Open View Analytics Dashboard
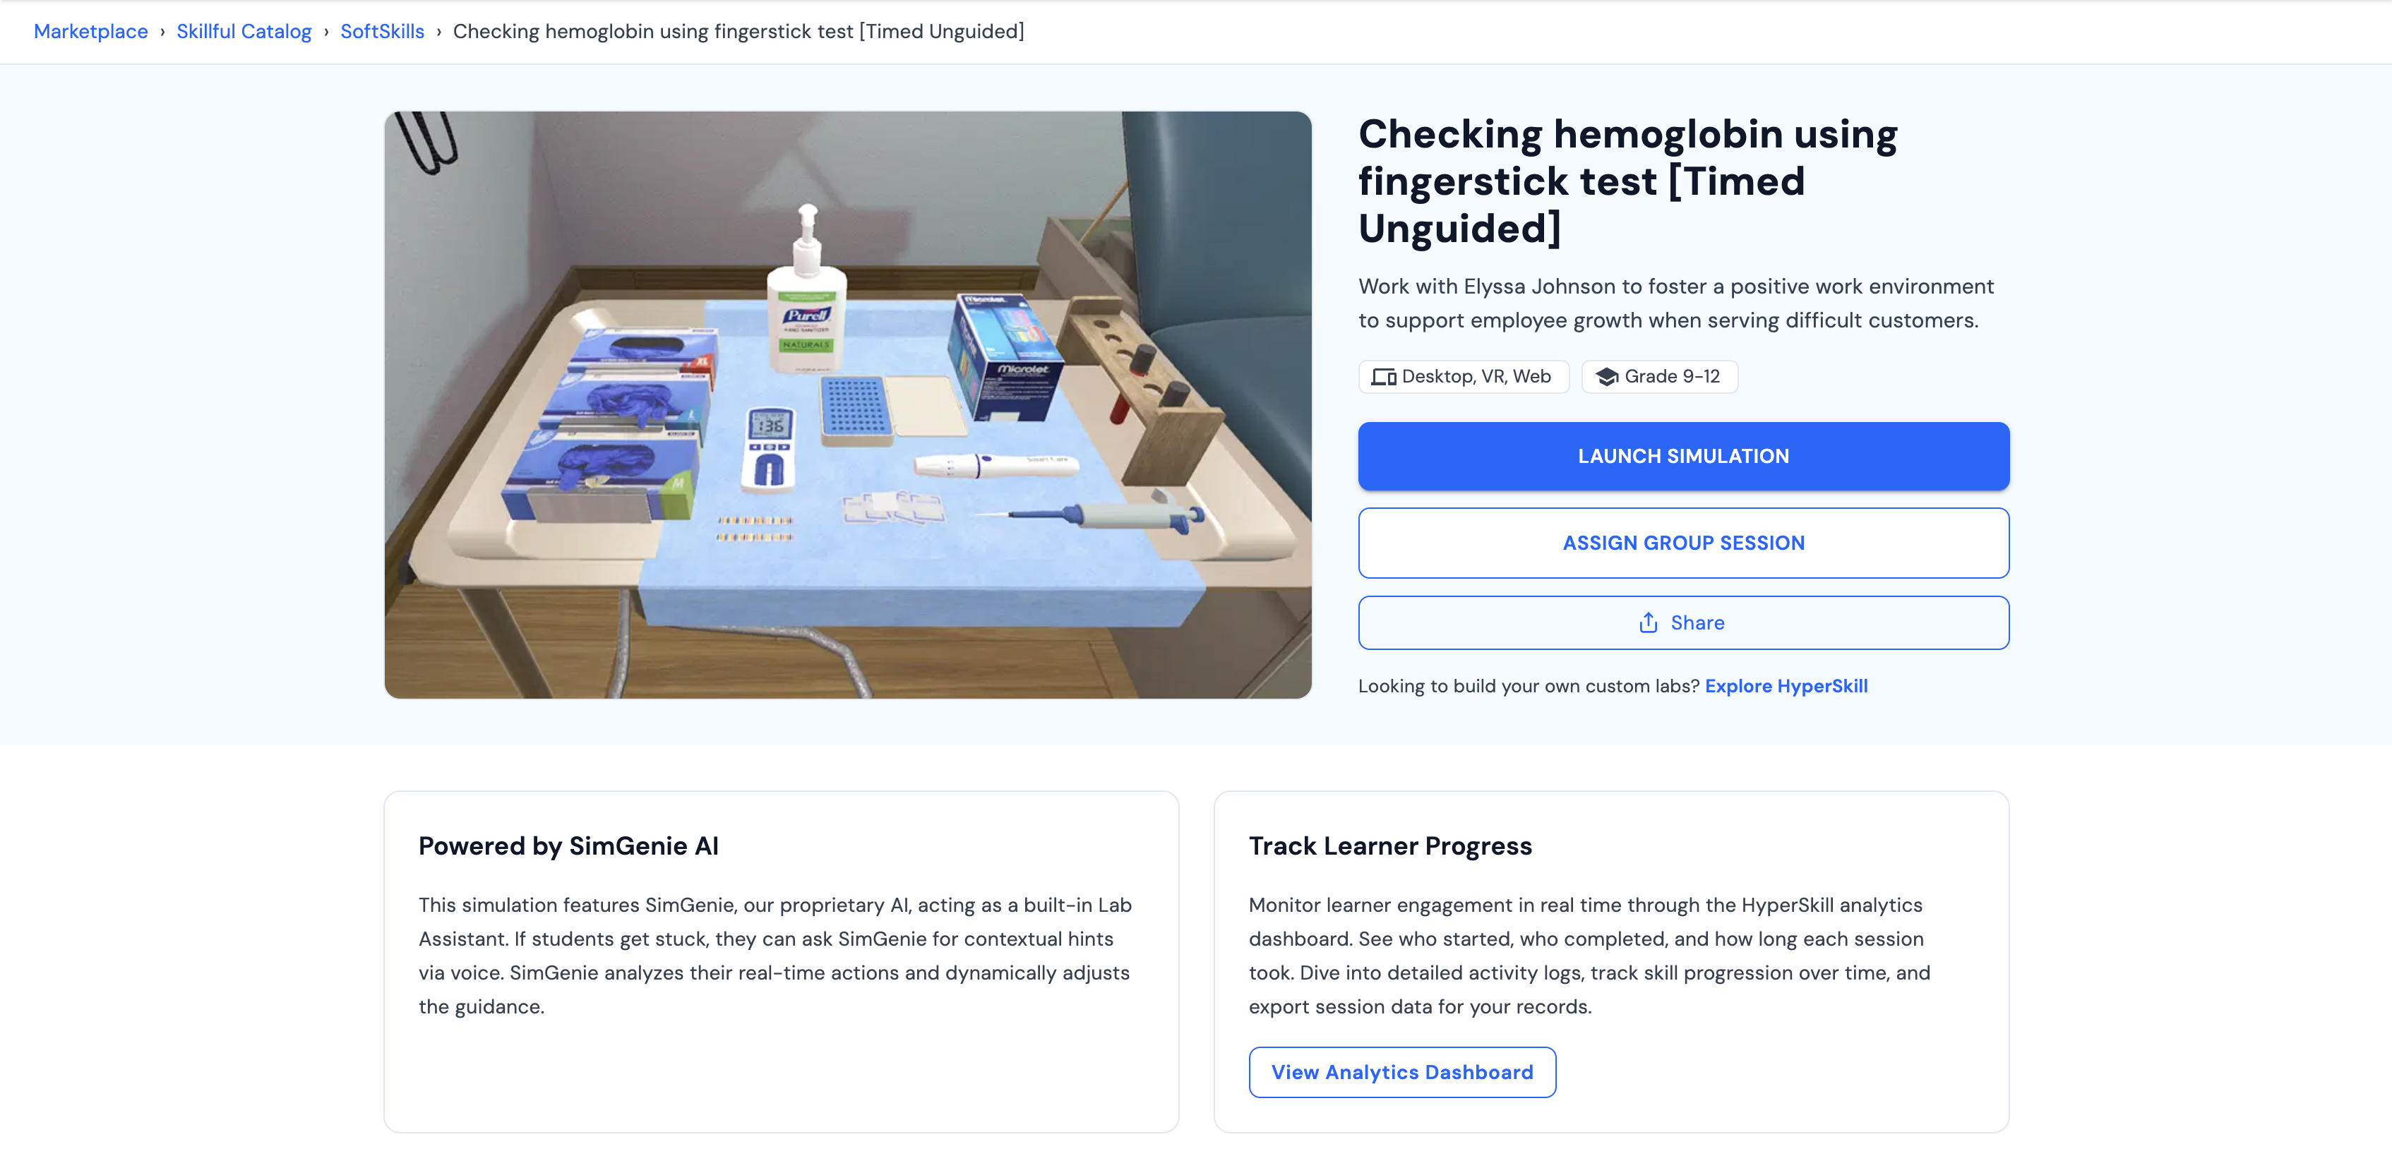 pos(1402,1073)
